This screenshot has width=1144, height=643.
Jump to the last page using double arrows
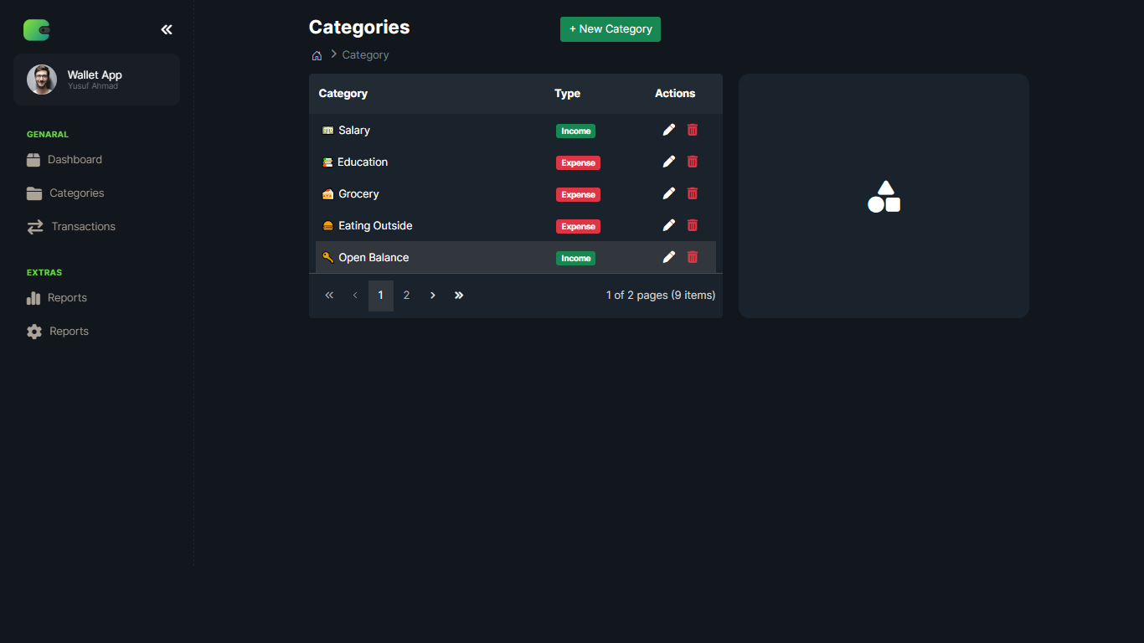(458, 295)
